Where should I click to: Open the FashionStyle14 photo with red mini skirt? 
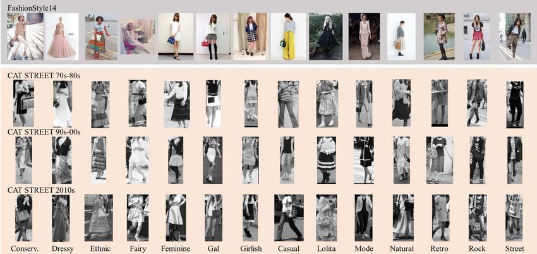tap(477, 36)
